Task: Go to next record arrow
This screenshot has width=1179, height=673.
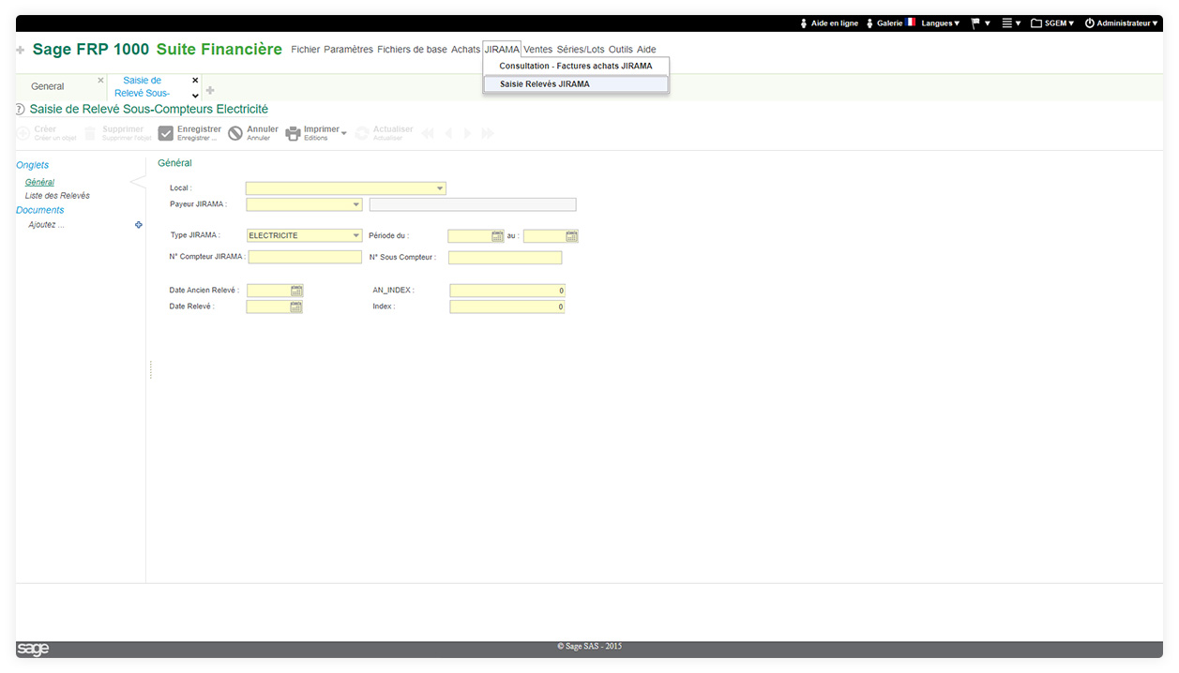Action: pyautogui.click(x=467, y=134)
